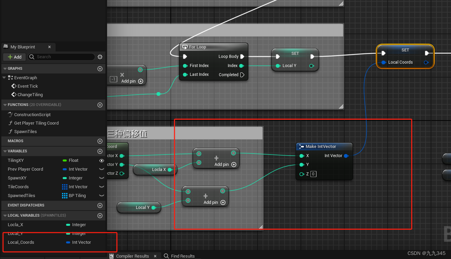Select ChangeTiling event
The width and height of the screenshot is (451, 259).
[x=30, y=94]
